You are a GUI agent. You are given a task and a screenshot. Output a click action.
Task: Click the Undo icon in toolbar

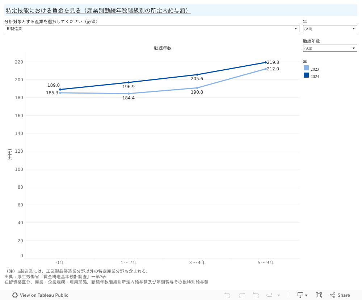(x=227, y=295)
